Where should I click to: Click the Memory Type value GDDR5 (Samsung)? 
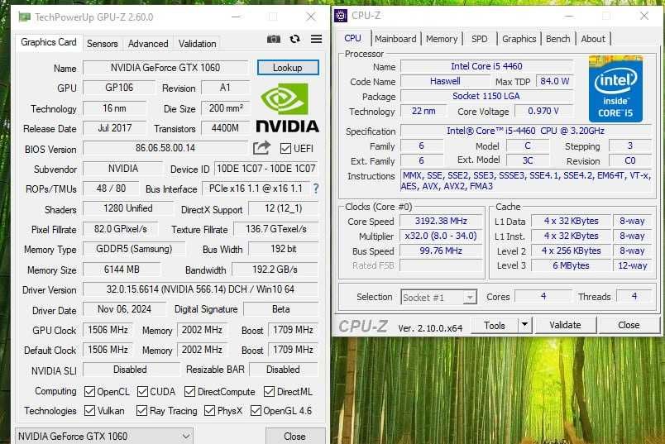click(x=134, y=249)
